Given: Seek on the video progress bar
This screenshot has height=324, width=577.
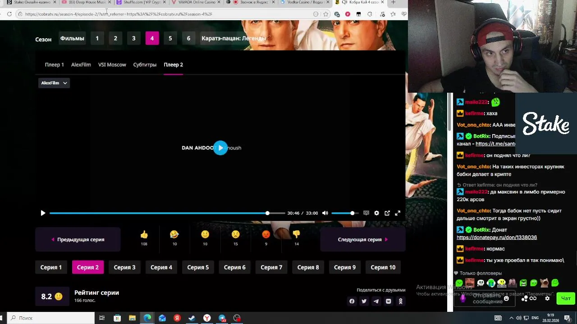Looking at the screenshot, I should (167, 213).
